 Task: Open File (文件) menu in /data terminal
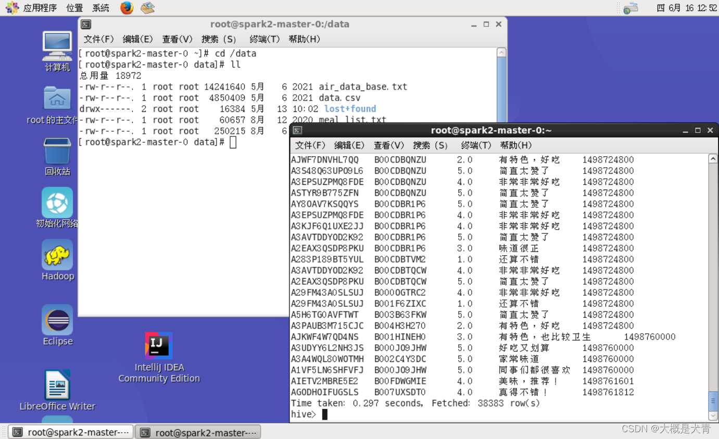click(99, 39)
